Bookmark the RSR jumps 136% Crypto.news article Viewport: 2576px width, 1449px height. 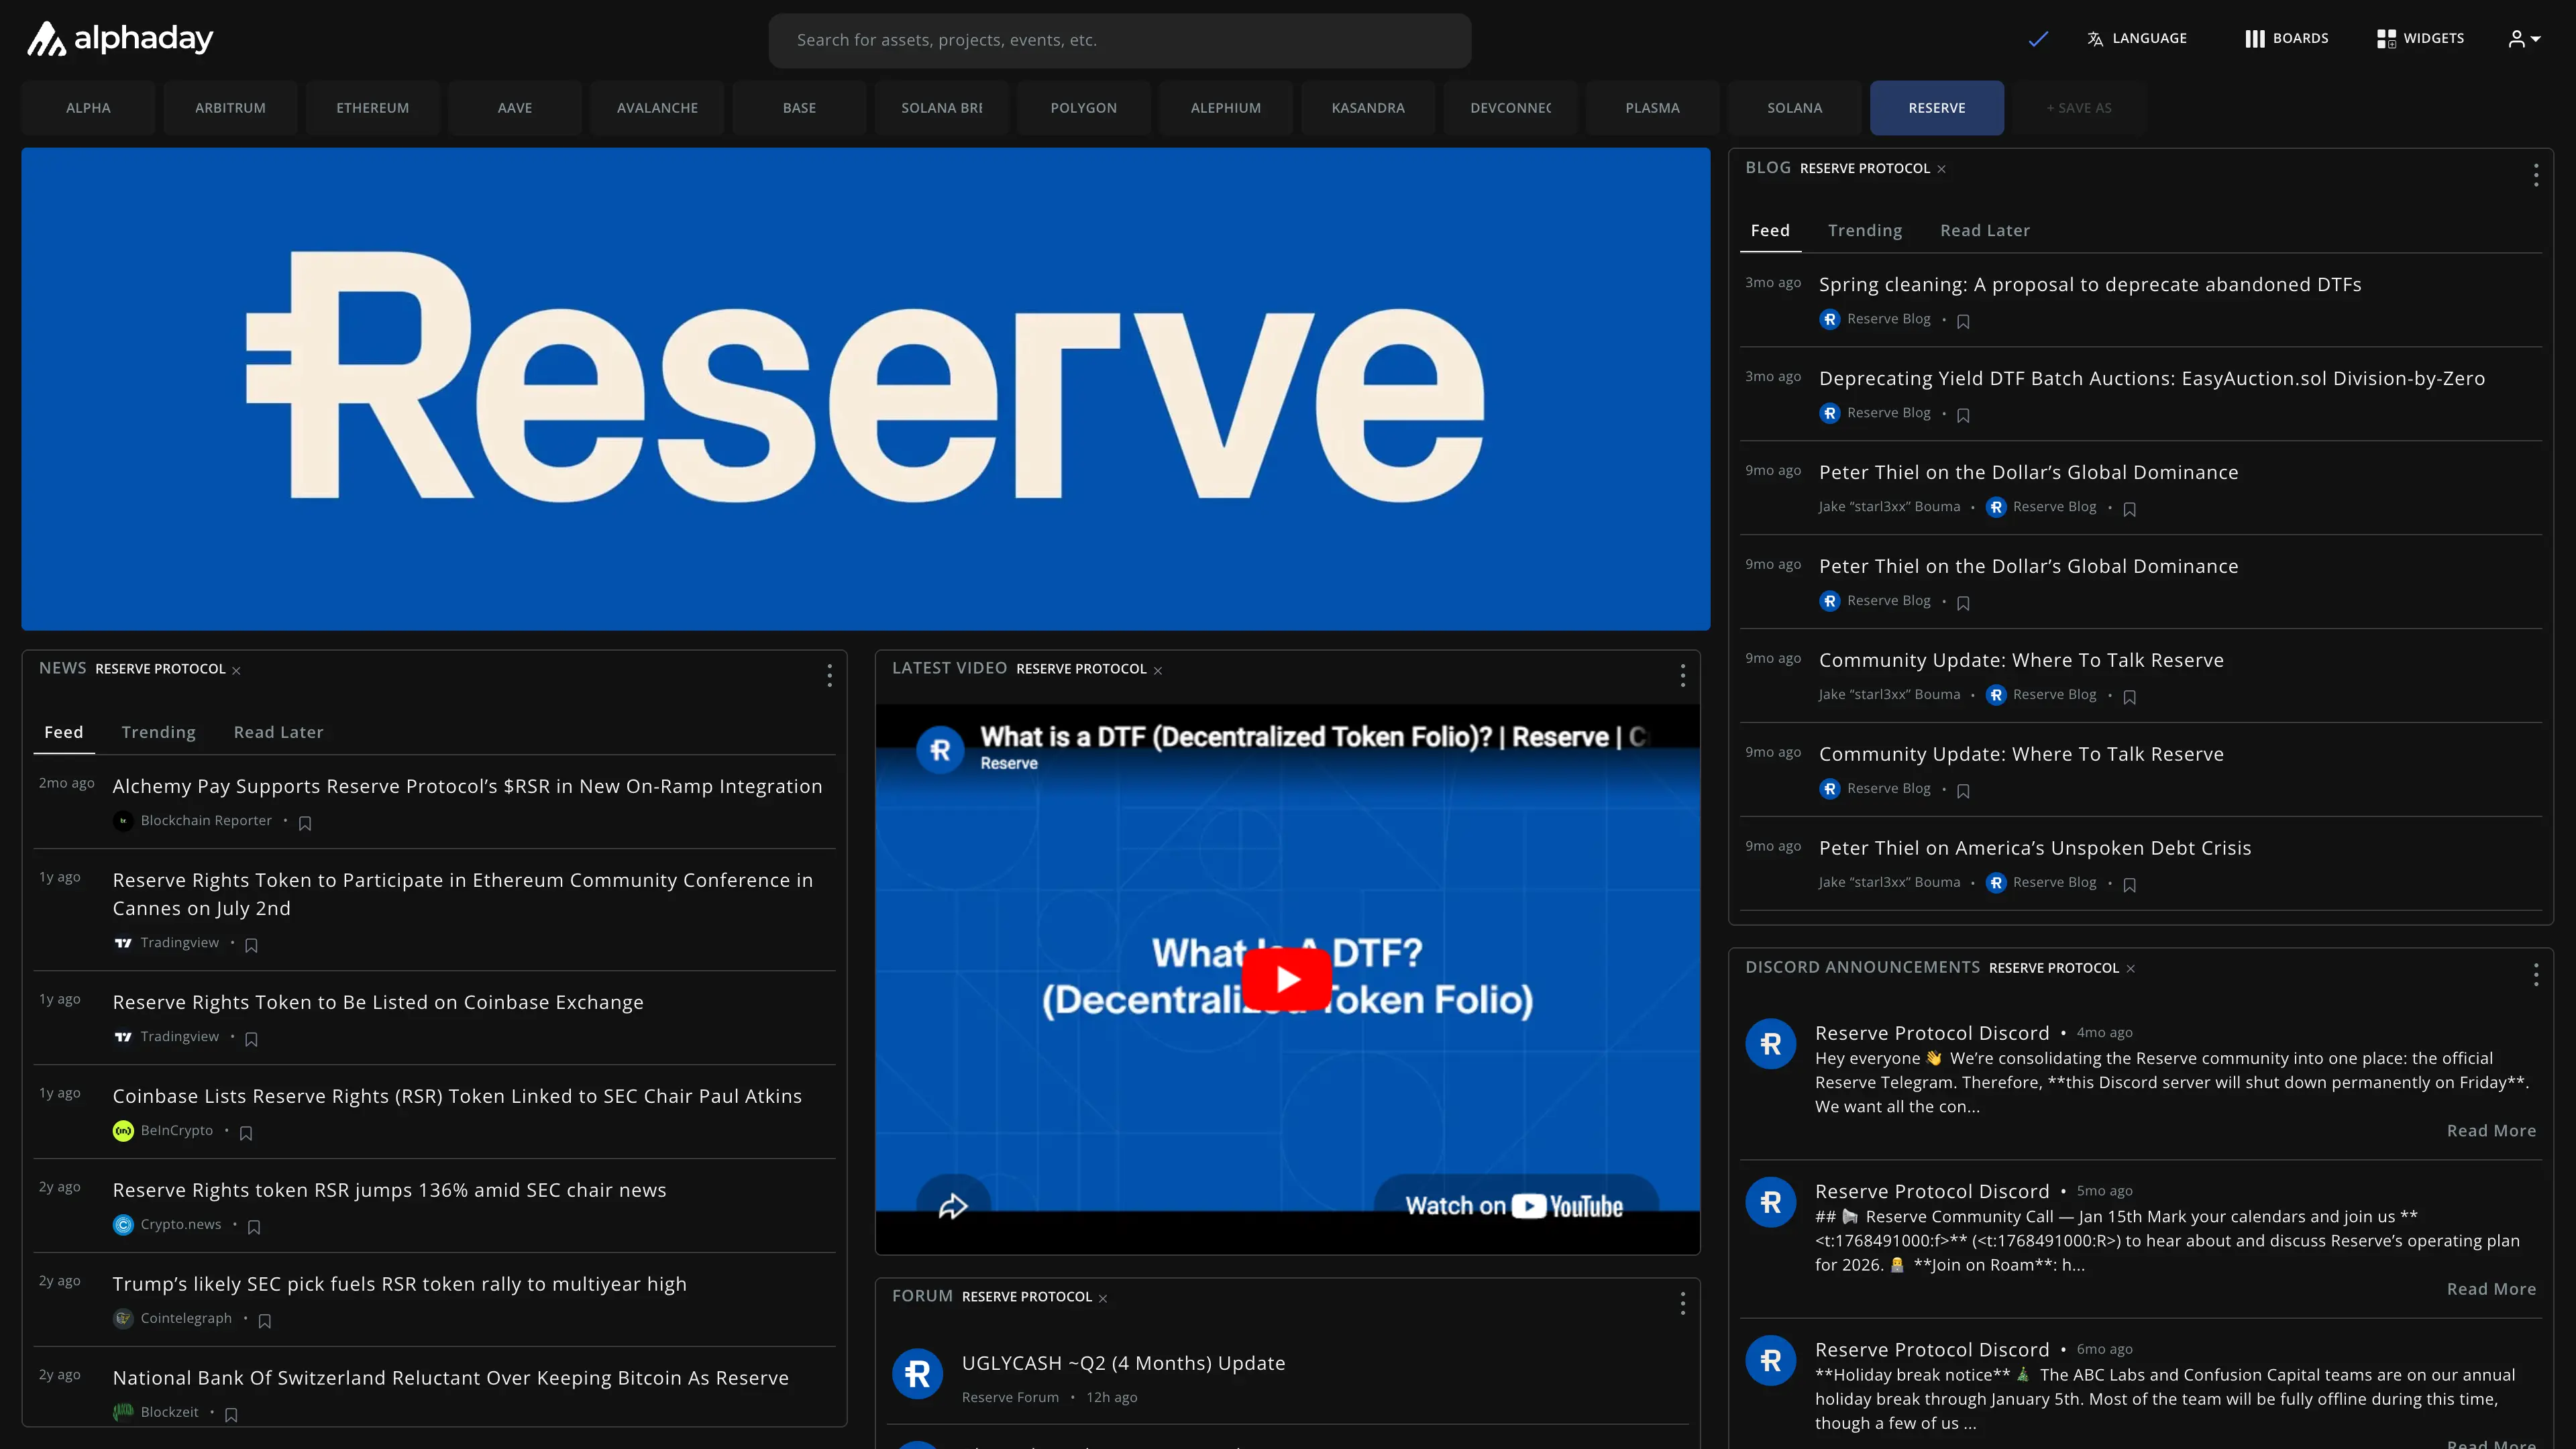coord(254,1227)
